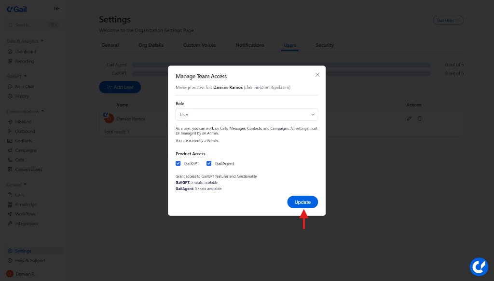Collapse the Data & Analytics section

(25, 41)
